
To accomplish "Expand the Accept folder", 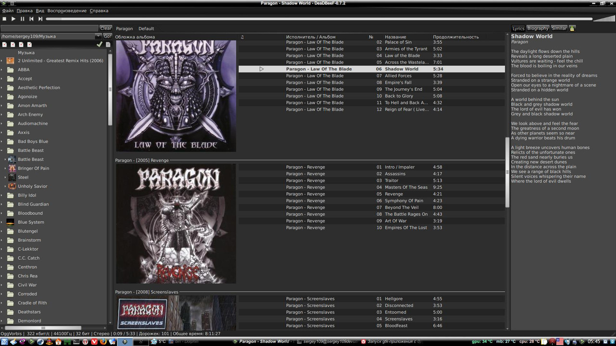I will [2, 79].
